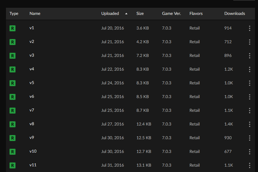Sort files by Uploaded column header
Viewport: 258px width, 172px height.
point(110,13)
